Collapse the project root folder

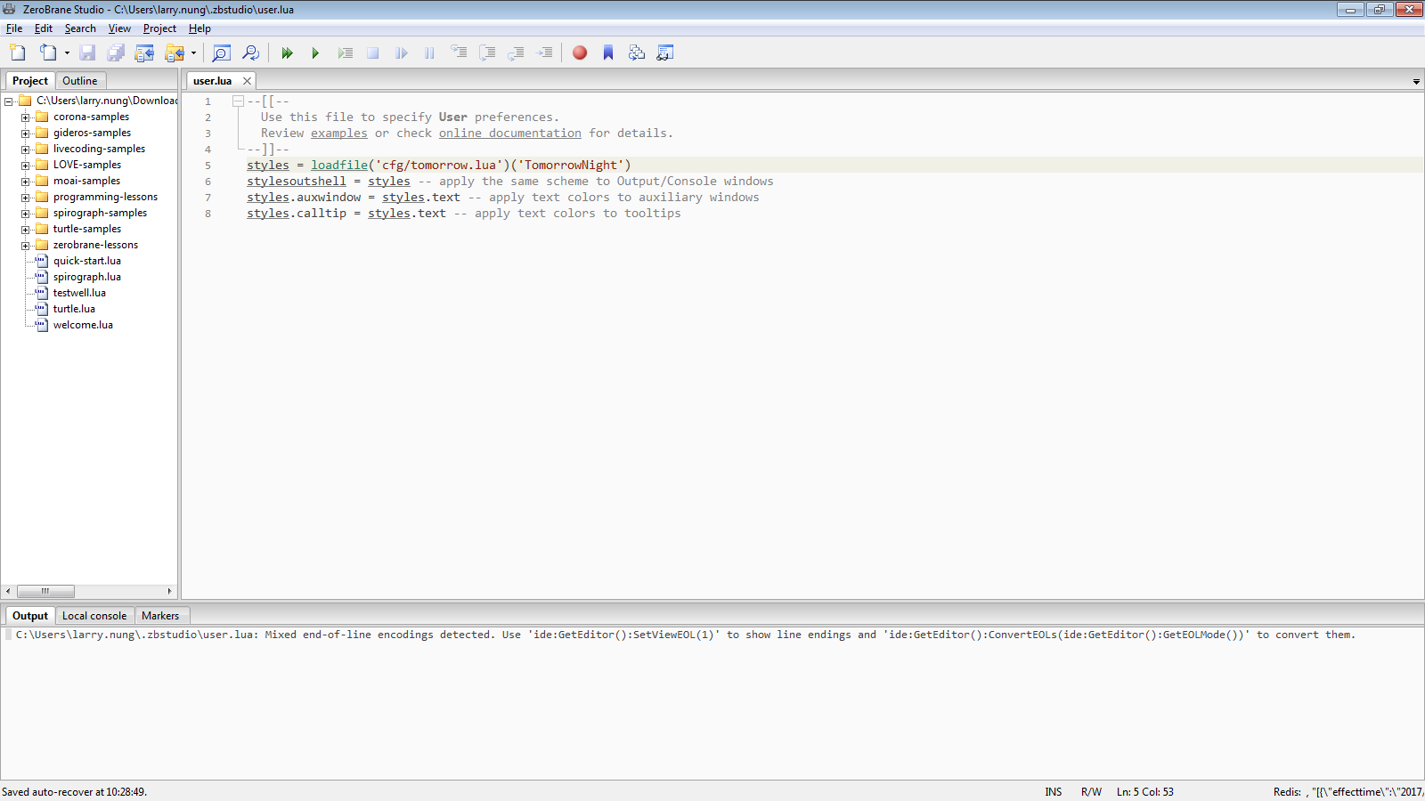[x=9, y=101]
